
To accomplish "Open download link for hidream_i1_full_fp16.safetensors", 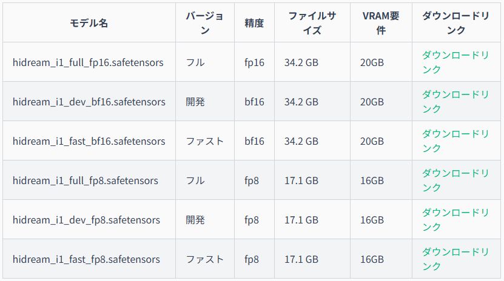I will (455, 62).
